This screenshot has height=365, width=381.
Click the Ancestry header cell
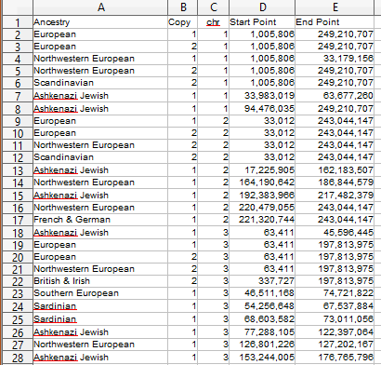click(100, 22)
